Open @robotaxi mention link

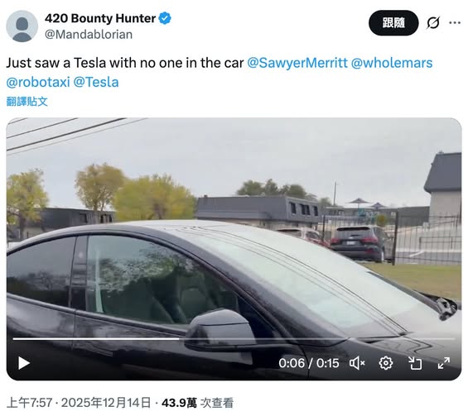[x=38, y=82]
